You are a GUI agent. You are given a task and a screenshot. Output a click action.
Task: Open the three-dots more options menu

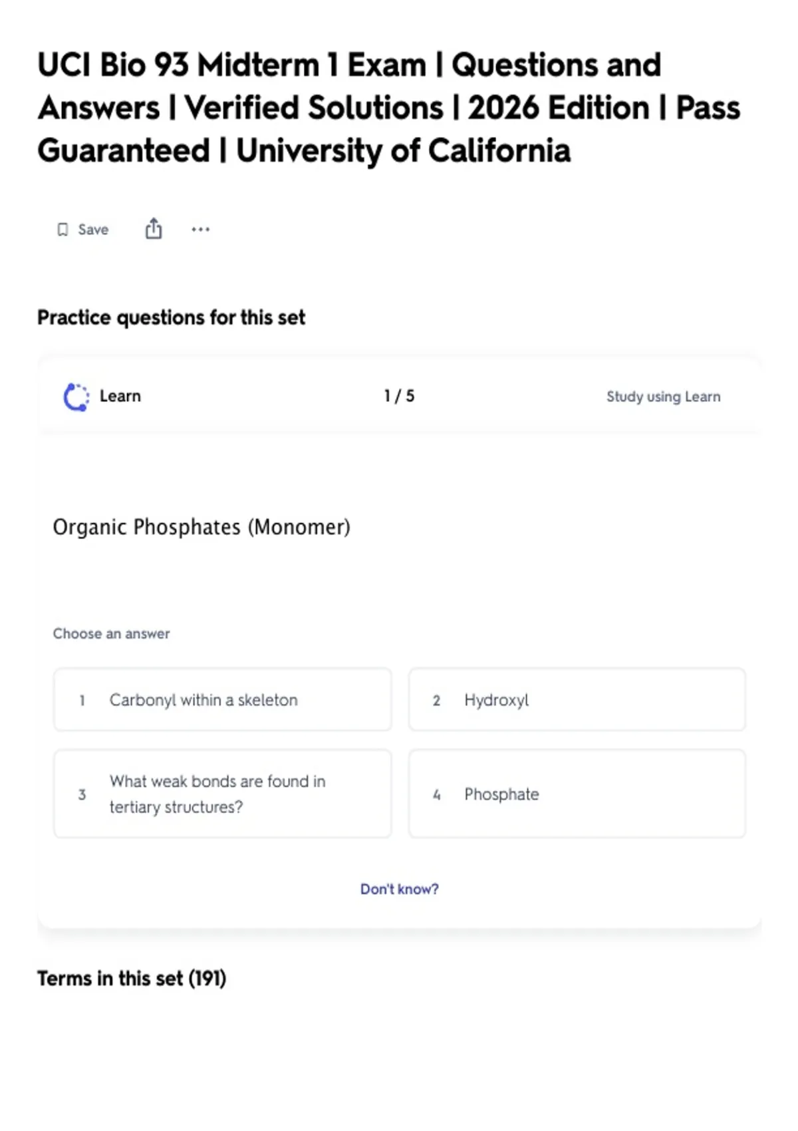(x=200, y=230)
